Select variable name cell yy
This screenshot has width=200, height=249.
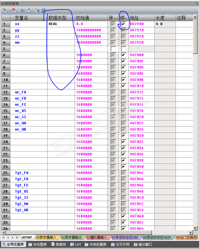pos(29,30)
